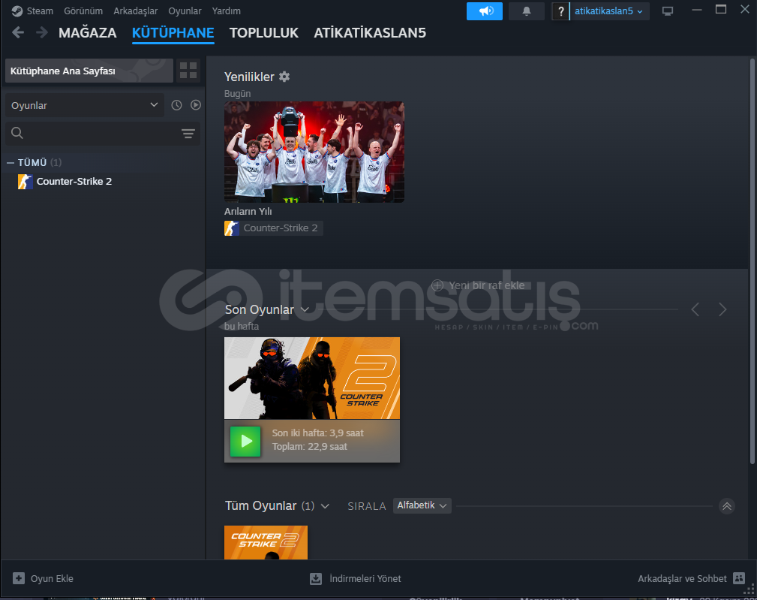Viewport: 757px width, 600px height.
Task: Open the Steam menu in the top bar
Action: point(40,11)
